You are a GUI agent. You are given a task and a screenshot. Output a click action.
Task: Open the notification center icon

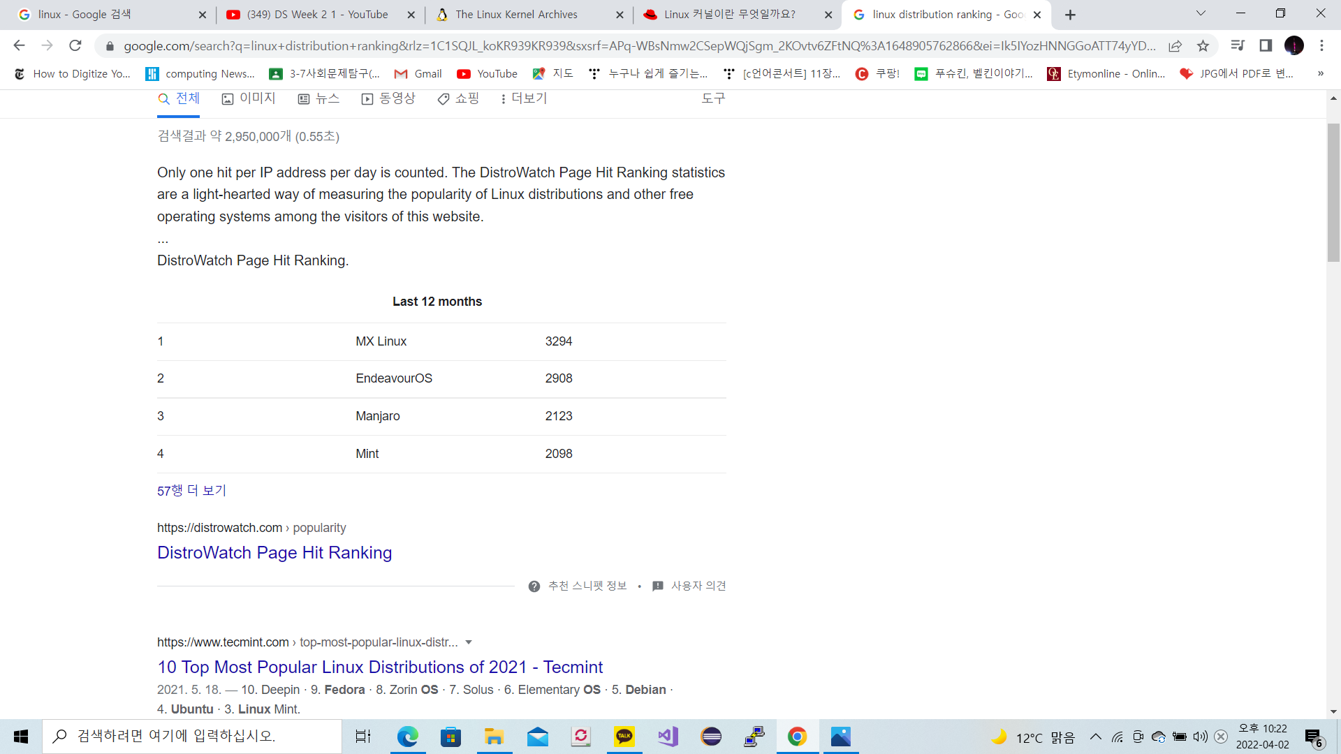(x=1314, y=737)
